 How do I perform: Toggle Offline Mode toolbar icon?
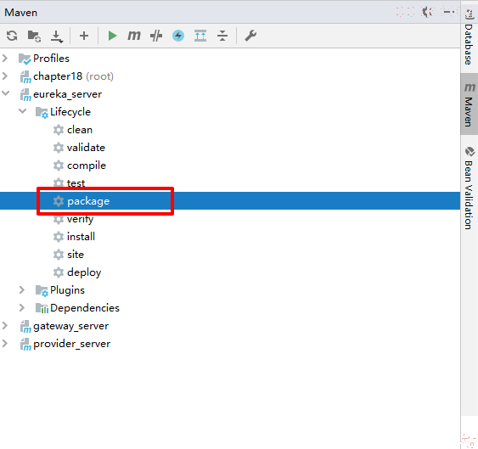point(156,36)
